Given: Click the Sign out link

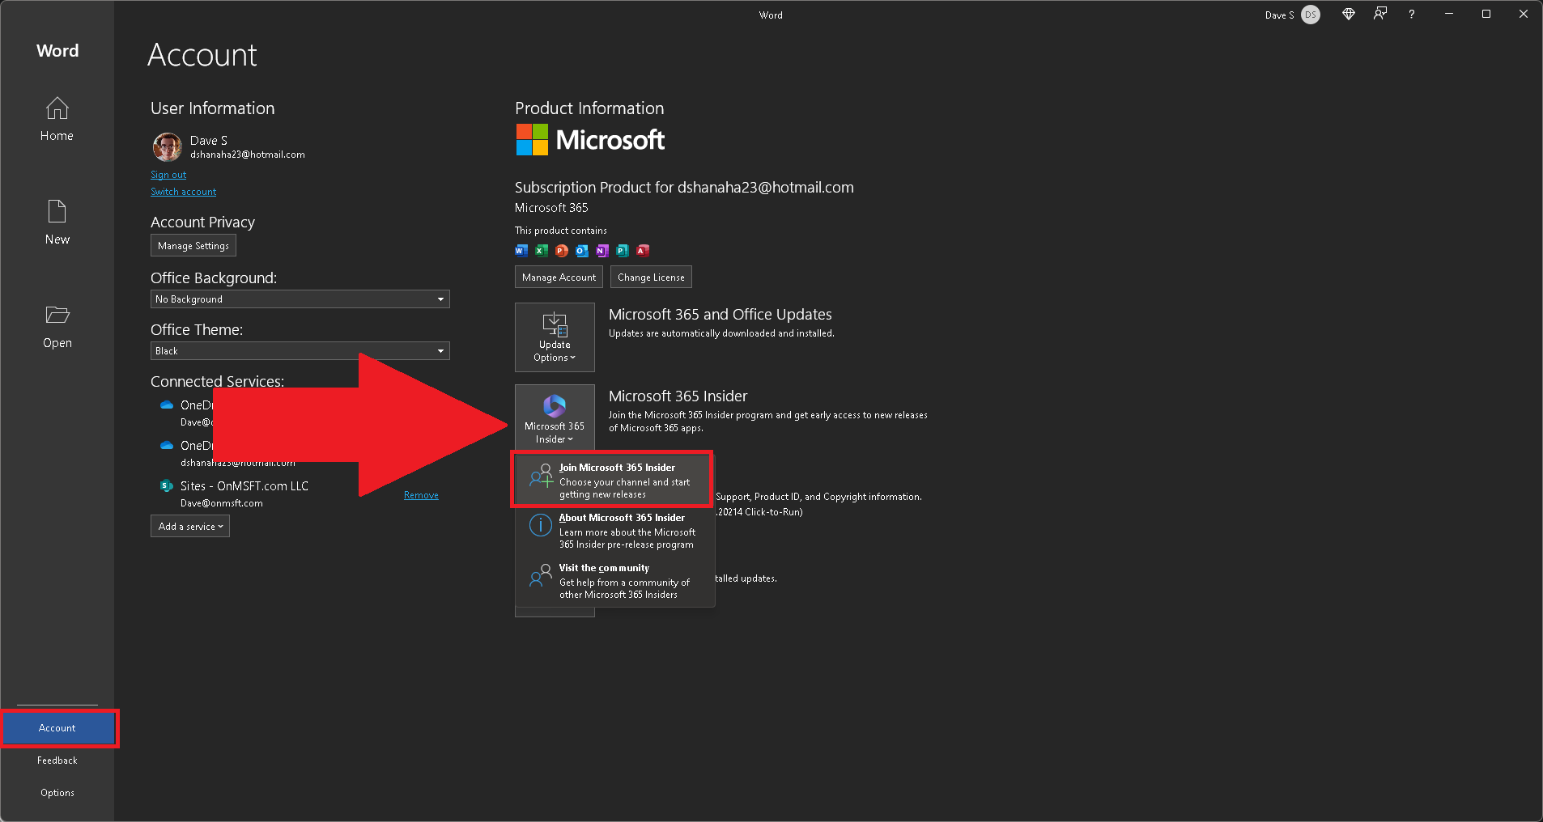Looking at the screenshot, I should (x=168, y=175).
